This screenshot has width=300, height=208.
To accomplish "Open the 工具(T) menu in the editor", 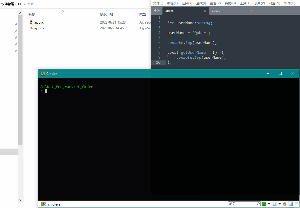I will point(245,3).
